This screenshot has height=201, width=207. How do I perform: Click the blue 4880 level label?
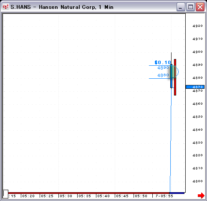pyautogui.click(x=163, y=75)
